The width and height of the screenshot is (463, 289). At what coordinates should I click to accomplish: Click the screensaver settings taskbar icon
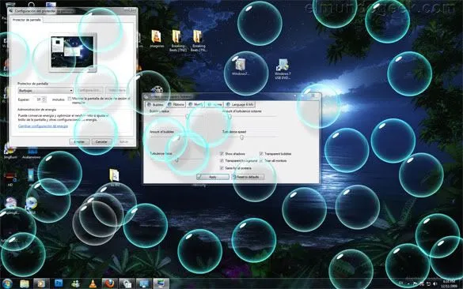tap(161, 283)
